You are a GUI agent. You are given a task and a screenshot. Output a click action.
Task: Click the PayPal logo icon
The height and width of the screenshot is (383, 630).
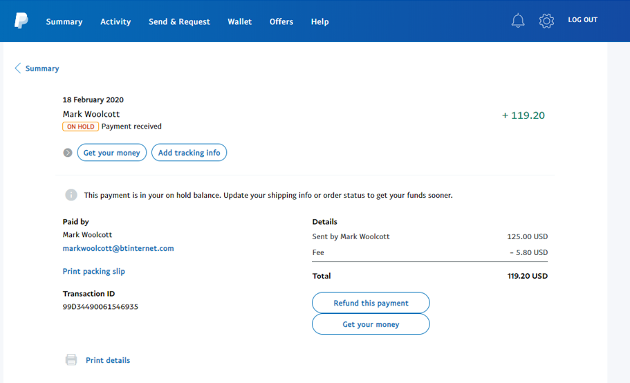[21, 21]
